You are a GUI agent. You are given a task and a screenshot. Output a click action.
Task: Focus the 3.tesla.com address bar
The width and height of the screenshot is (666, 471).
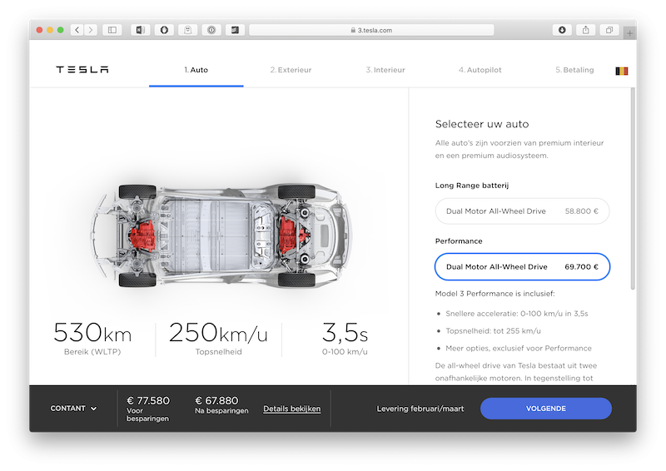[x=371, y=30]
